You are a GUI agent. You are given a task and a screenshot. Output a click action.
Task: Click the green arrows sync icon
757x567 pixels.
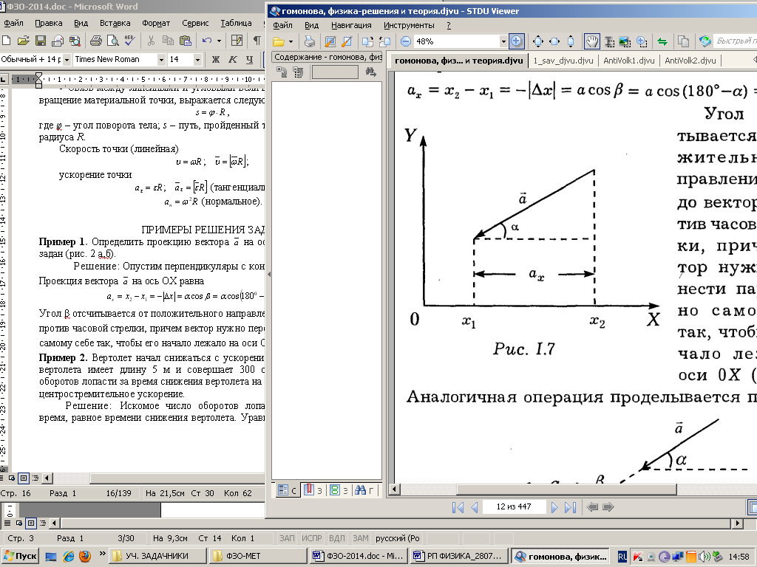[x=662, y=42]
